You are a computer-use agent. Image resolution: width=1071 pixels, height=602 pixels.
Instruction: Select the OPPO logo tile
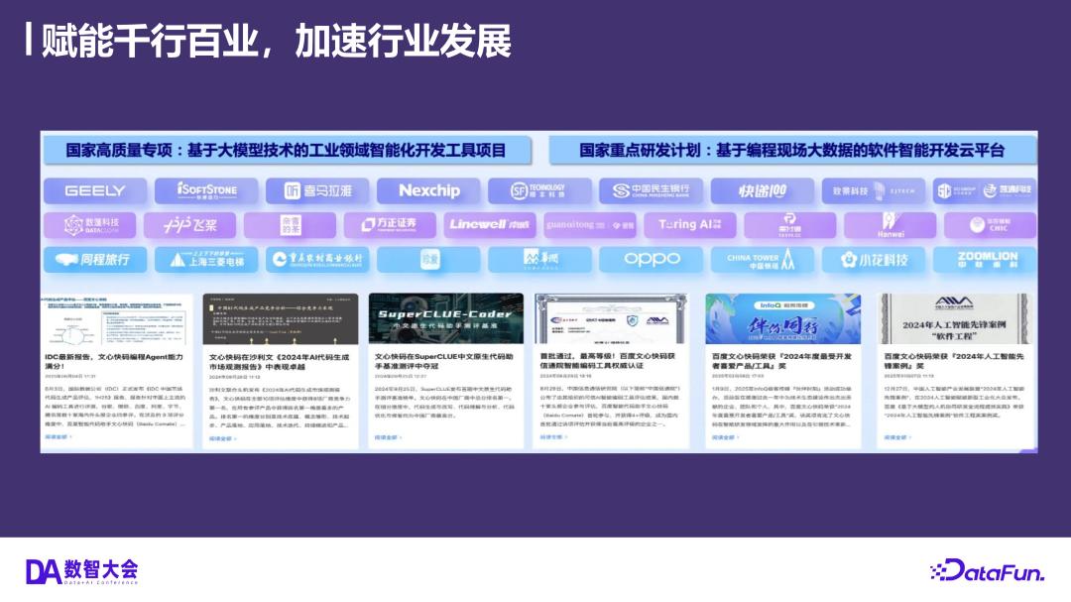click(x=651, y=260)
